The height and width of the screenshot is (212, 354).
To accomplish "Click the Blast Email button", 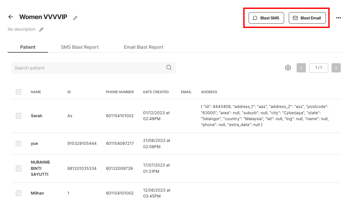I will 307,18.
